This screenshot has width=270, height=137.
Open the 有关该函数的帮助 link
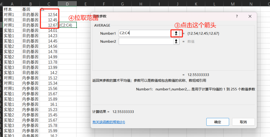108,122
